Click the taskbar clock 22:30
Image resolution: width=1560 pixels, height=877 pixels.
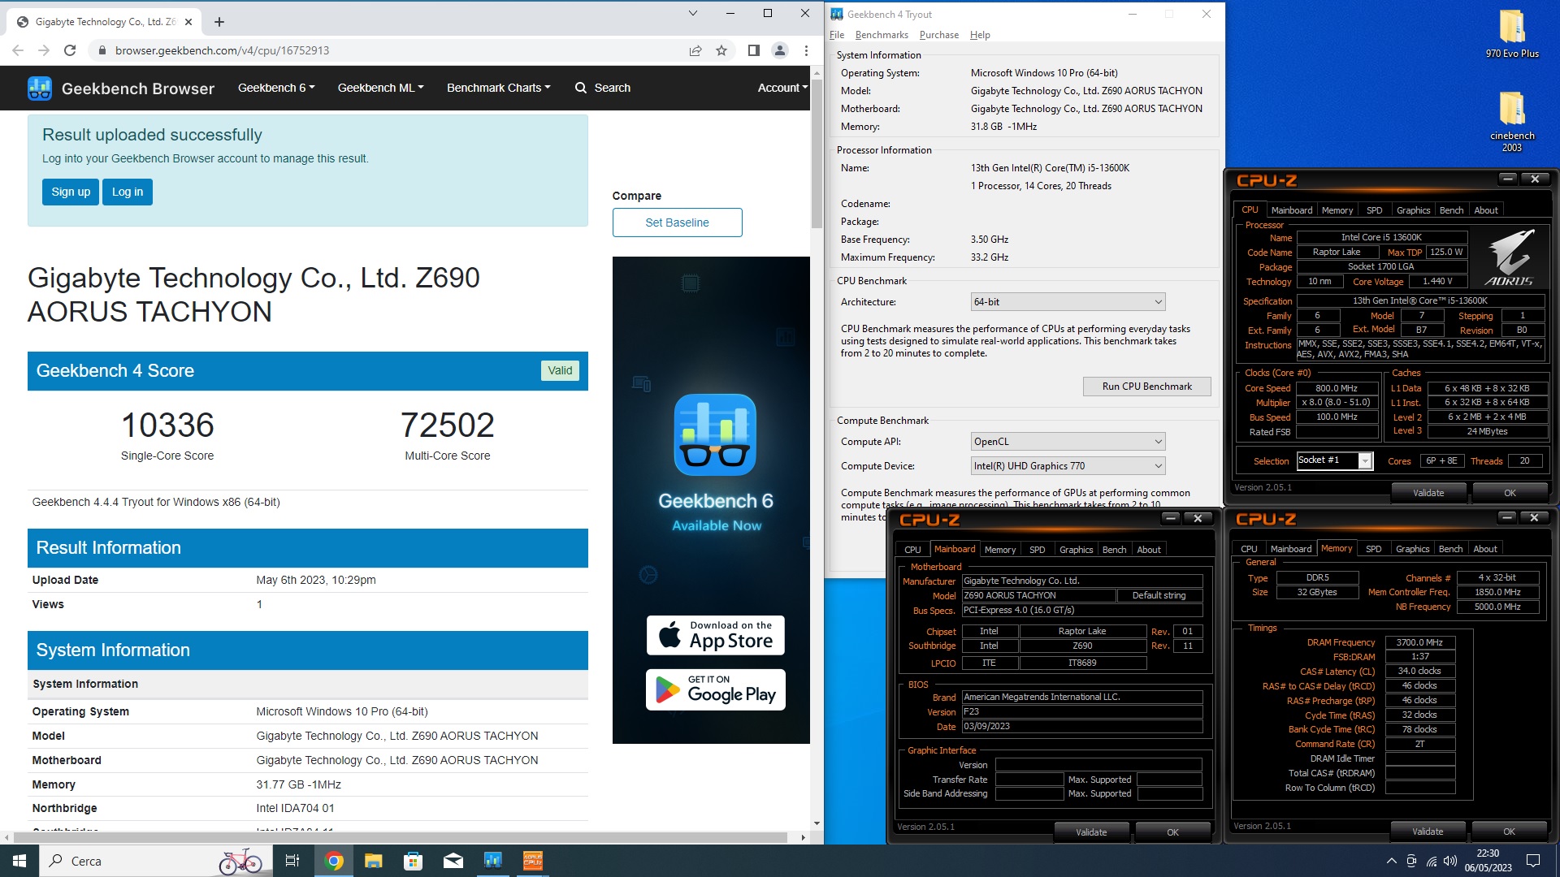[x=1488, y=861]
